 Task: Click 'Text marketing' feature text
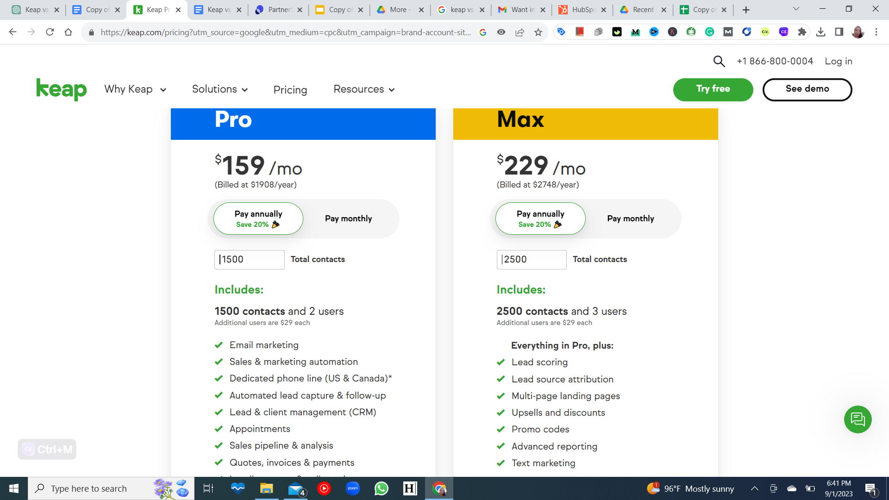(x=543, y=463)
